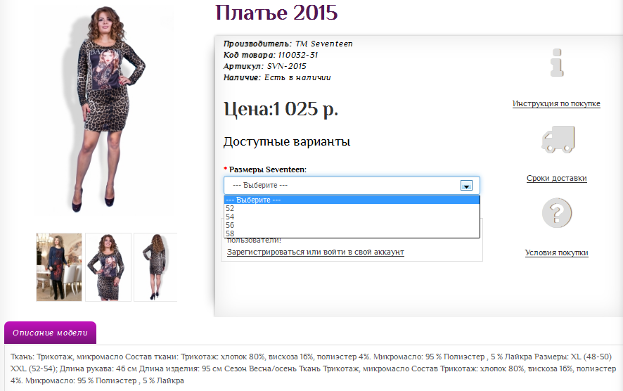This screenshot has width=623, height=391.
Task: Click article number SVN-2015
Action: pos(286,66)
